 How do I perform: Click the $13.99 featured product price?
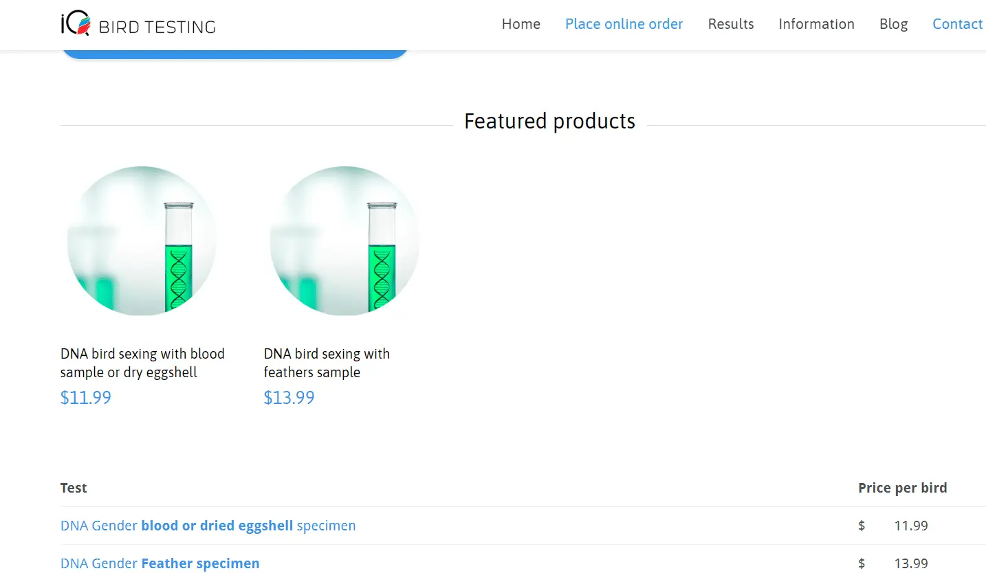point(289,398)
